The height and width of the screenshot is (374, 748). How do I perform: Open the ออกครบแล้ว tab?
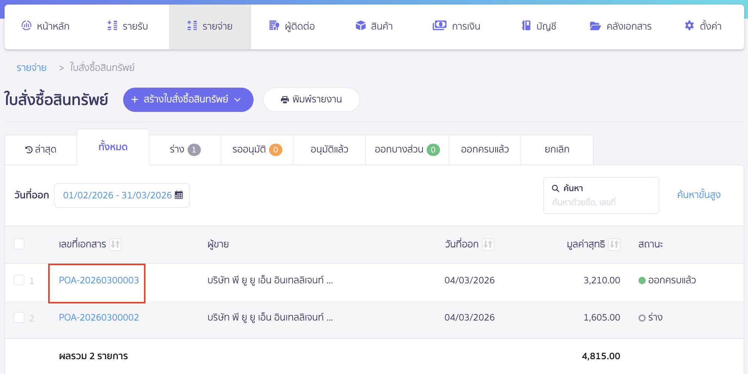[484, 149]
